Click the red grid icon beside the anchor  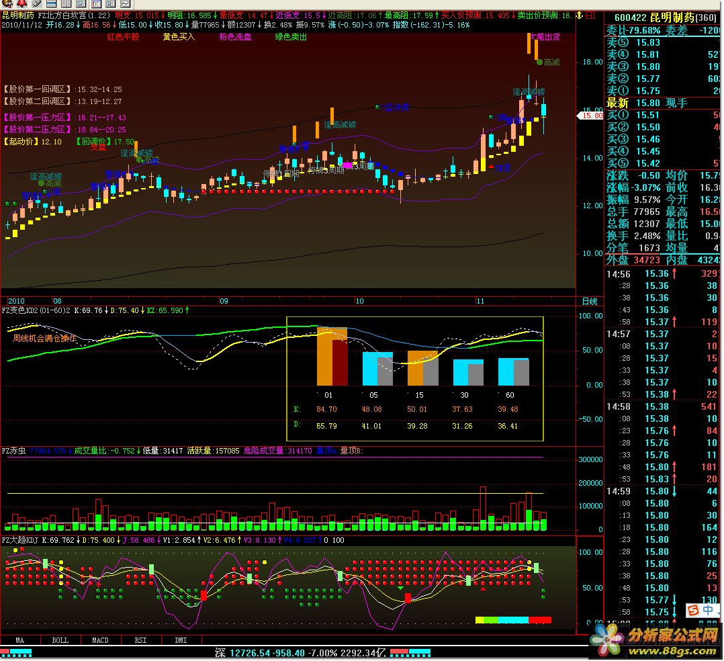[x=590, y=15]
